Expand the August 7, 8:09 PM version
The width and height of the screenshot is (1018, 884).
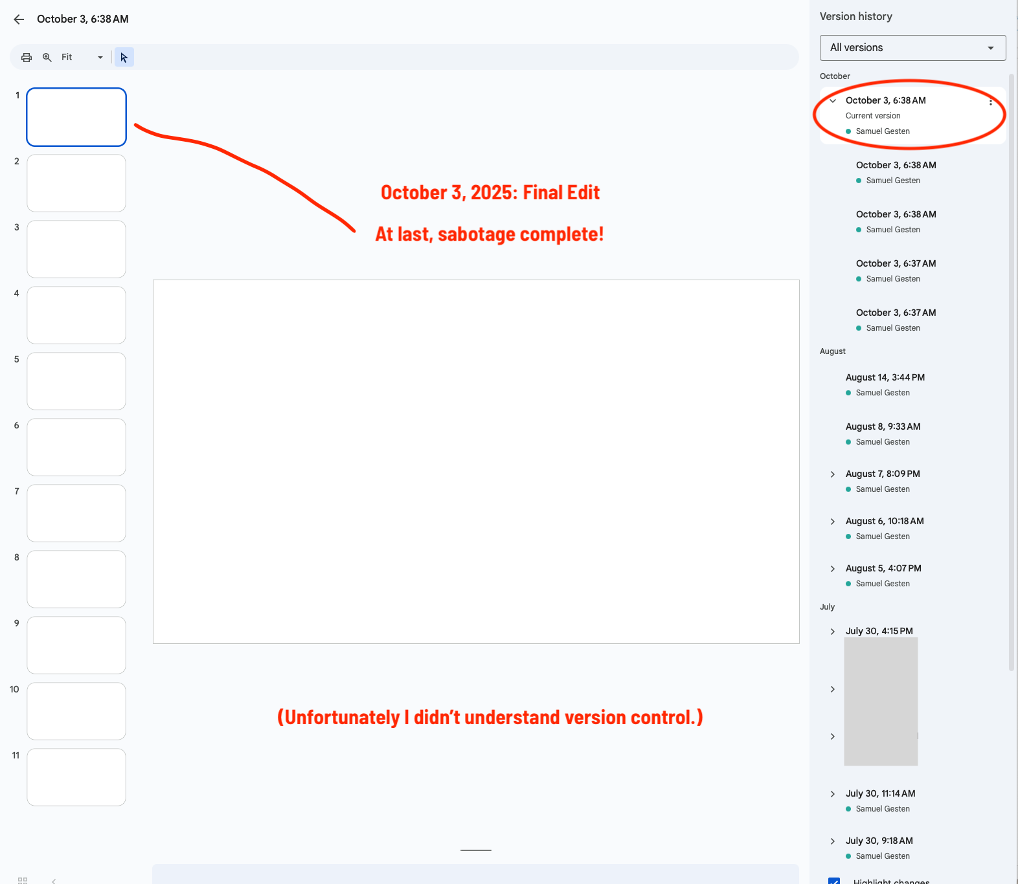tap(833, 474)
